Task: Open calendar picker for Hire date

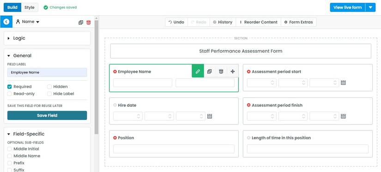Action: (x=210, y=116)
